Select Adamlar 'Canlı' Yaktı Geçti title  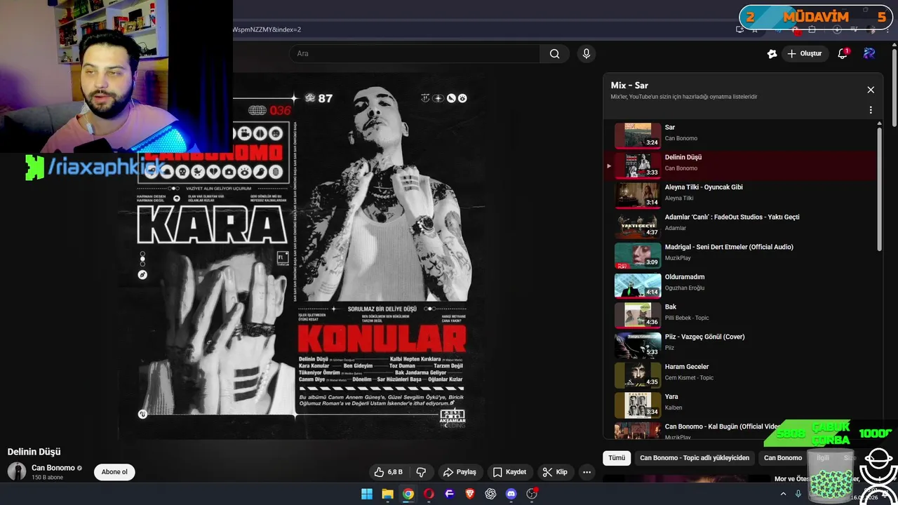coord(732,217)
